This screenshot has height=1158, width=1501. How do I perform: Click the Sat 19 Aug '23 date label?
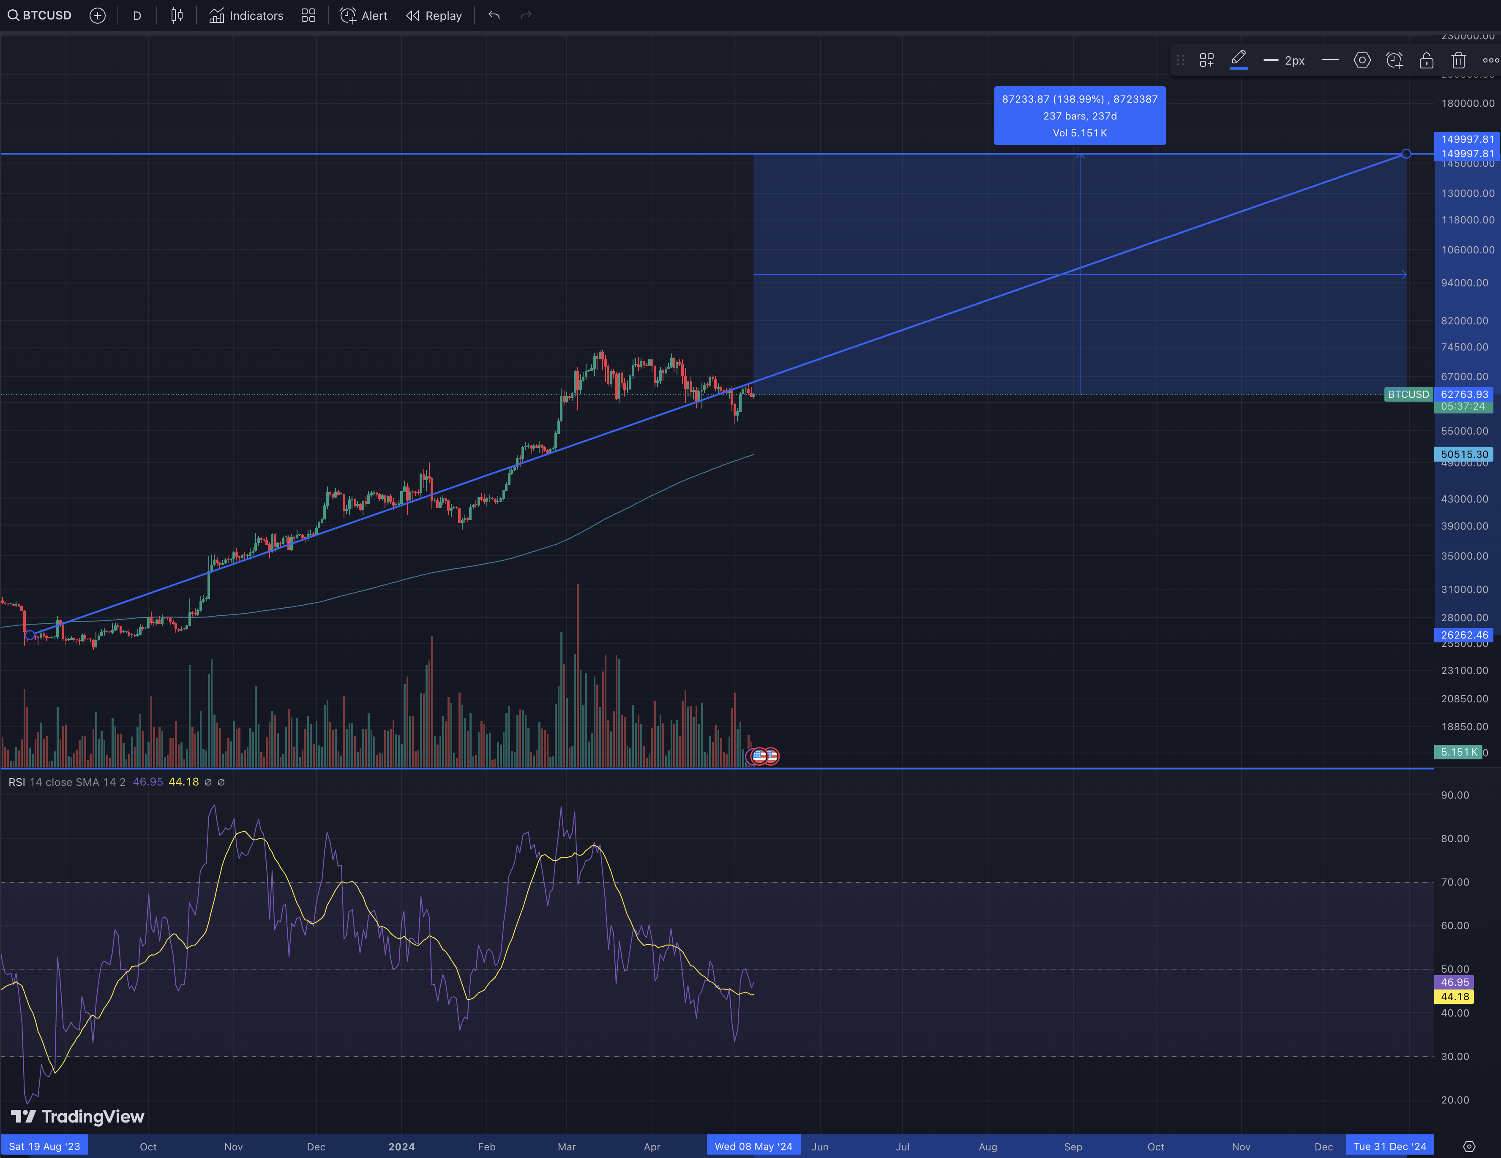(45, 1146)
